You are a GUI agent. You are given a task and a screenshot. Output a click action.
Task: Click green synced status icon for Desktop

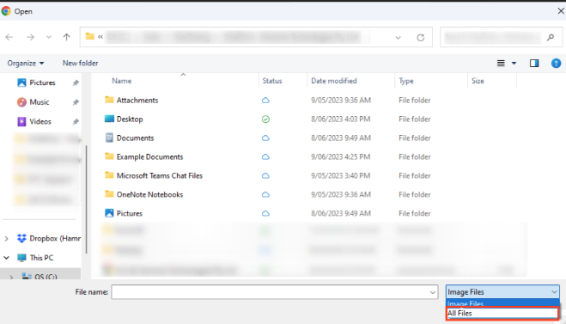pos(265,119)
